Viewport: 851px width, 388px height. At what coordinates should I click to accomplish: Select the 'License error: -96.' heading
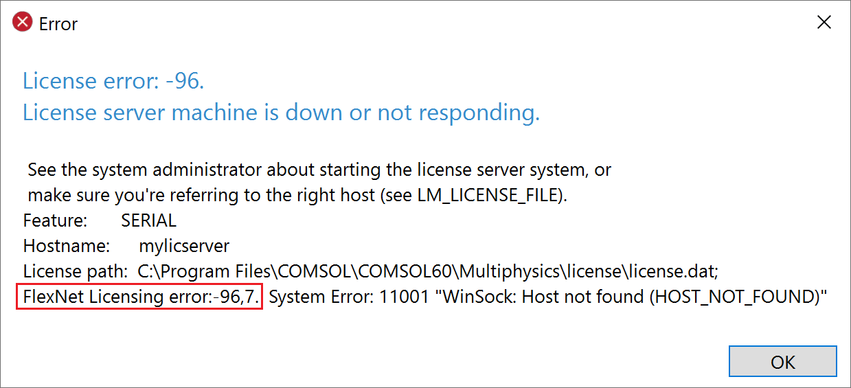(113, 81)
